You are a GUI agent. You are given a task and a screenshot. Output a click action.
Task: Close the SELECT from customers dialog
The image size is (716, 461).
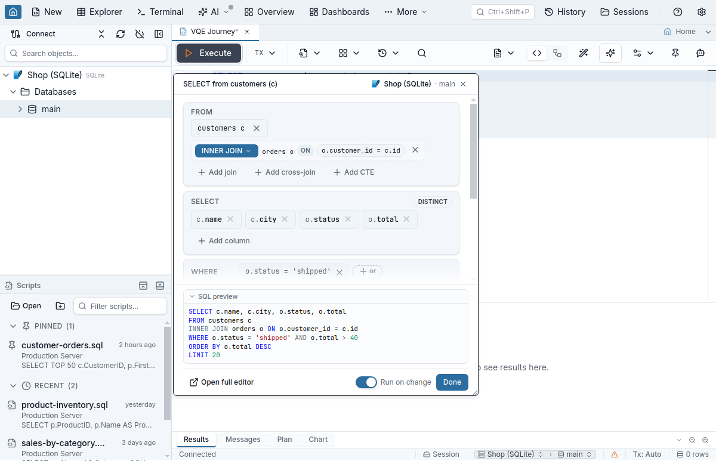(463, 84)
